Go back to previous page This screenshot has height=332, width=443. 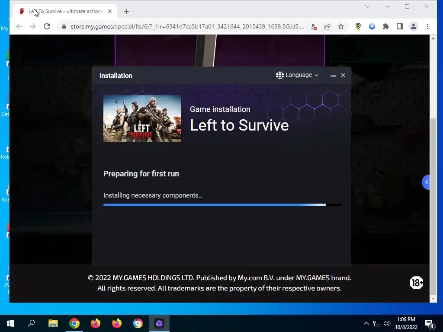click(x=19, y=26)
